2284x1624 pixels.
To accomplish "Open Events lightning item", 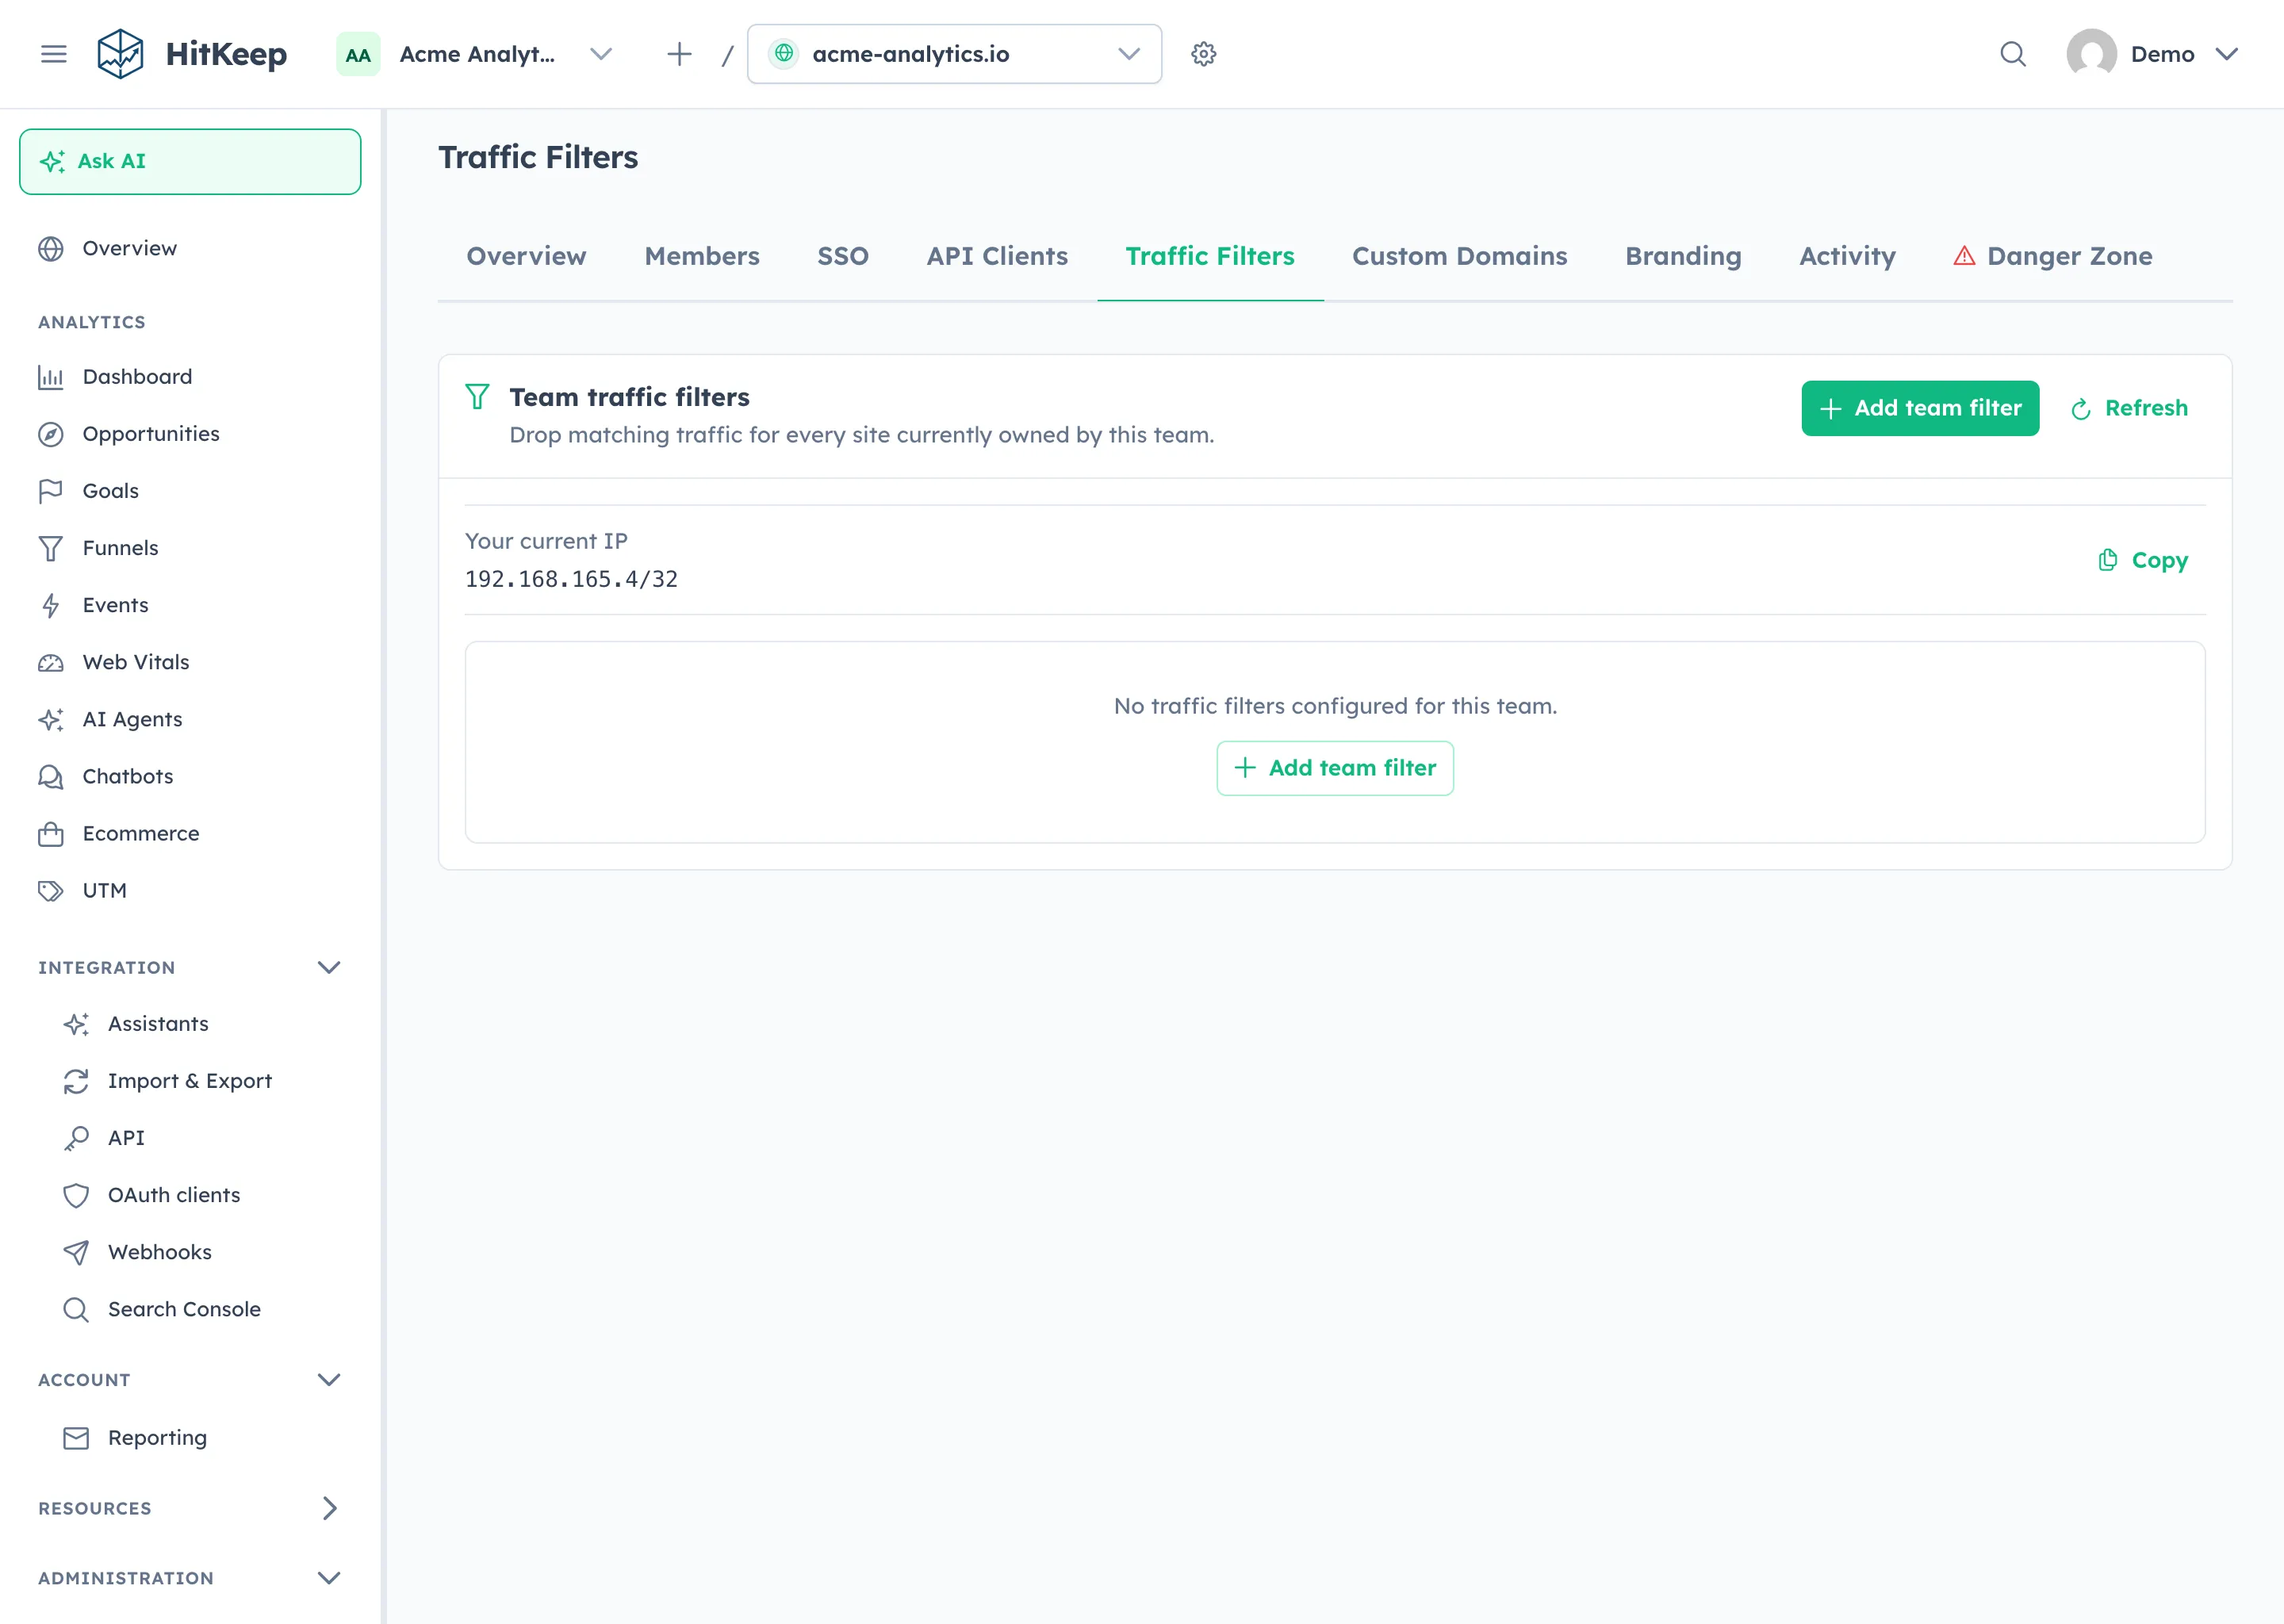I will (x=190, y=605).
